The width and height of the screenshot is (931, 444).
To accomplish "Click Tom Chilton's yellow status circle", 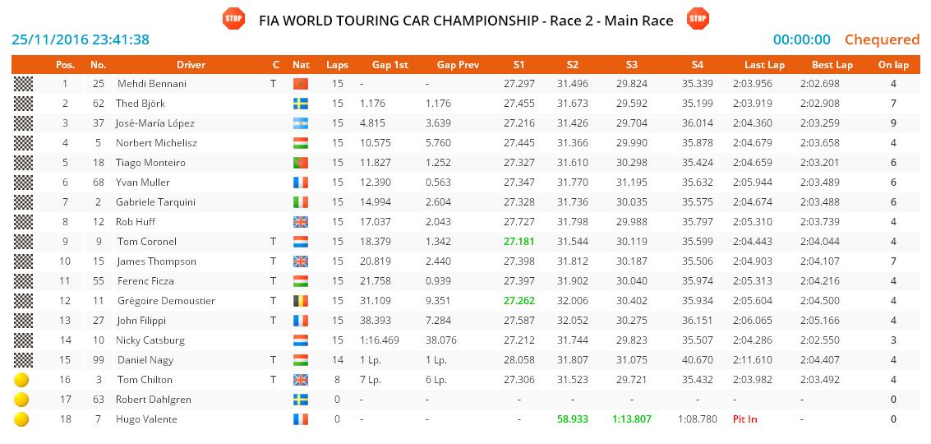I will (x=22, y=380).
